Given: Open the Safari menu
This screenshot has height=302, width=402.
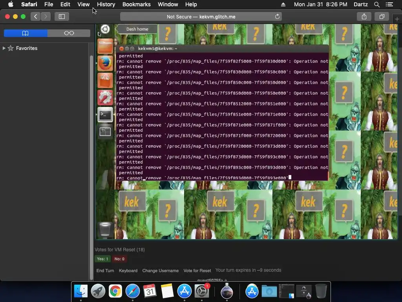Looking at the screenshot, I should coord(29,4).
